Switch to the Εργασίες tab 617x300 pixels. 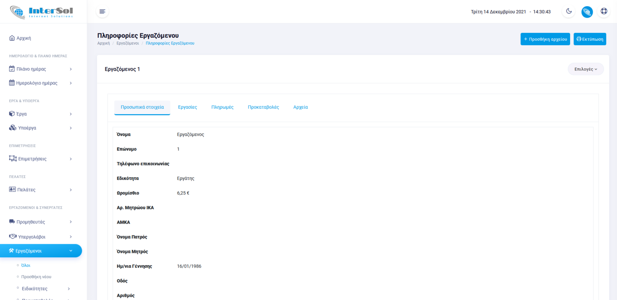pyautogui.click(x=187, y=107)
